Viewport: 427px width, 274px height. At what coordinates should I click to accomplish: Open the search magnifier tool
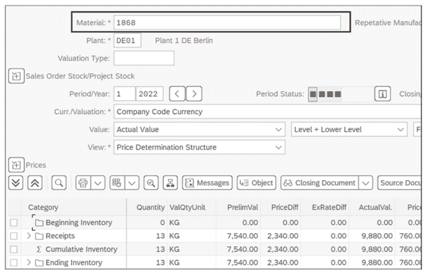(x=59, y=182)
